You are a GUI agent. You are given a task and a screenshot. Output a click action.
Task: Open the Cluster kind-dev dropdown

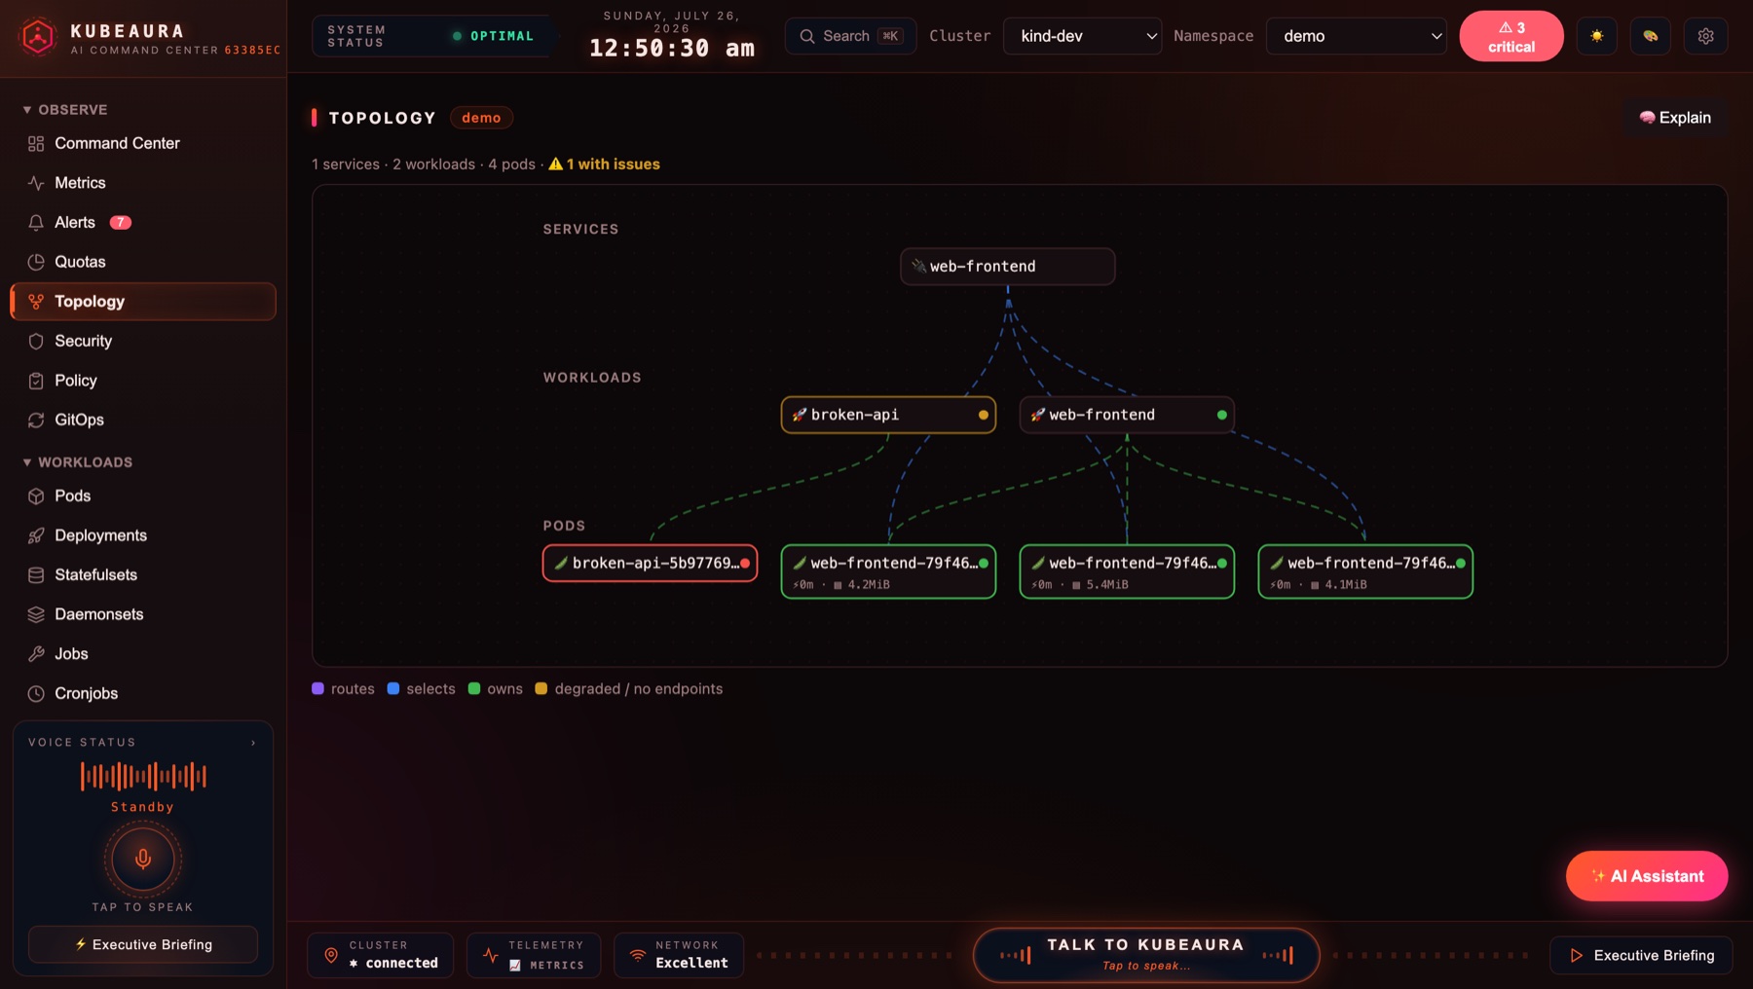tap(1082, 36)
